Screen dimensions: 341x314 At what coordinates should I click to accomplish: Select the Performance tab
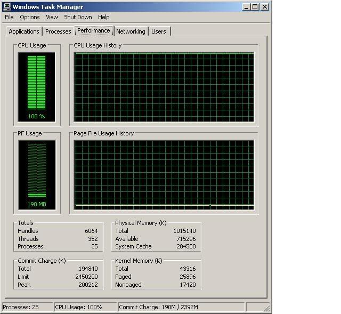pos(94,30)
